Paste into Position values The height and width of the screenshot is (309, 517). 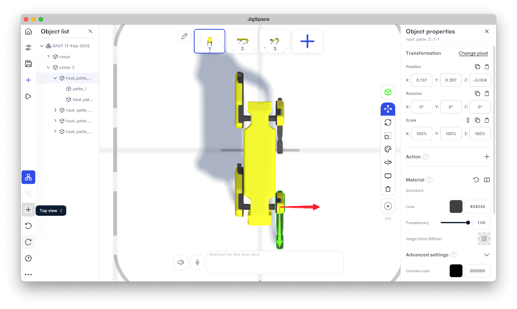tap(487, 67)
